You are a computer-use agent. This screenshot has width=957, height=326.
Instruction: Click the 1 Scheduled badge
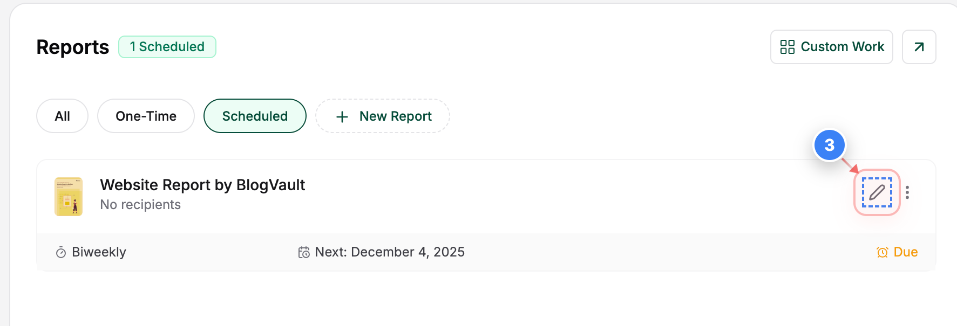(167, 47)
